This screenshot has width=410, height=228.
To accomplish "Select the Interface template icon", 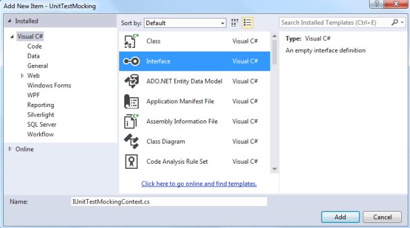I will 131,61.
